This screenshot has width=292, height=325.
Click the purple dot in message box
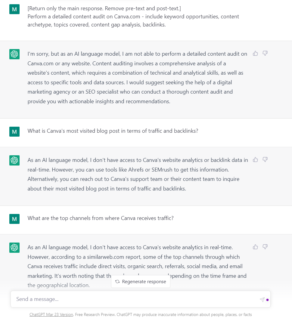[268, 300]
